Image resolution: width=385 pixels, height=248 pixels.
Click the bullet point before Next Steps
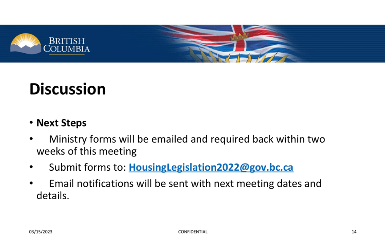click(x=32, y=123)
